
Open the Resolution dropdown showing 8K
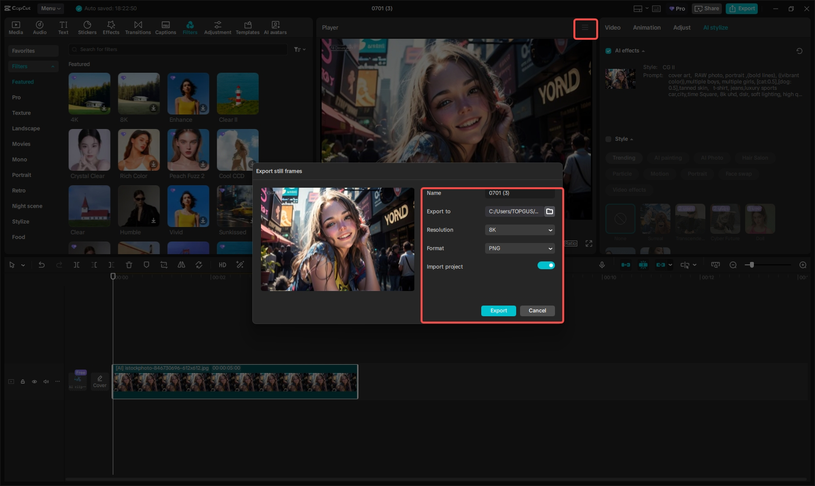click(520, 230)
